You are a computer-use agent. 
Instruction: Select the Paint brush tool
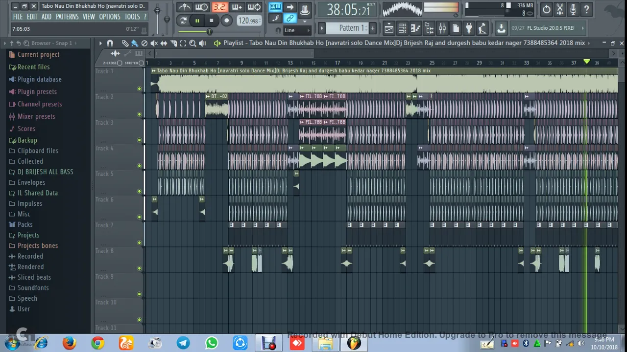pyautogui.click(x=135, y=43)
